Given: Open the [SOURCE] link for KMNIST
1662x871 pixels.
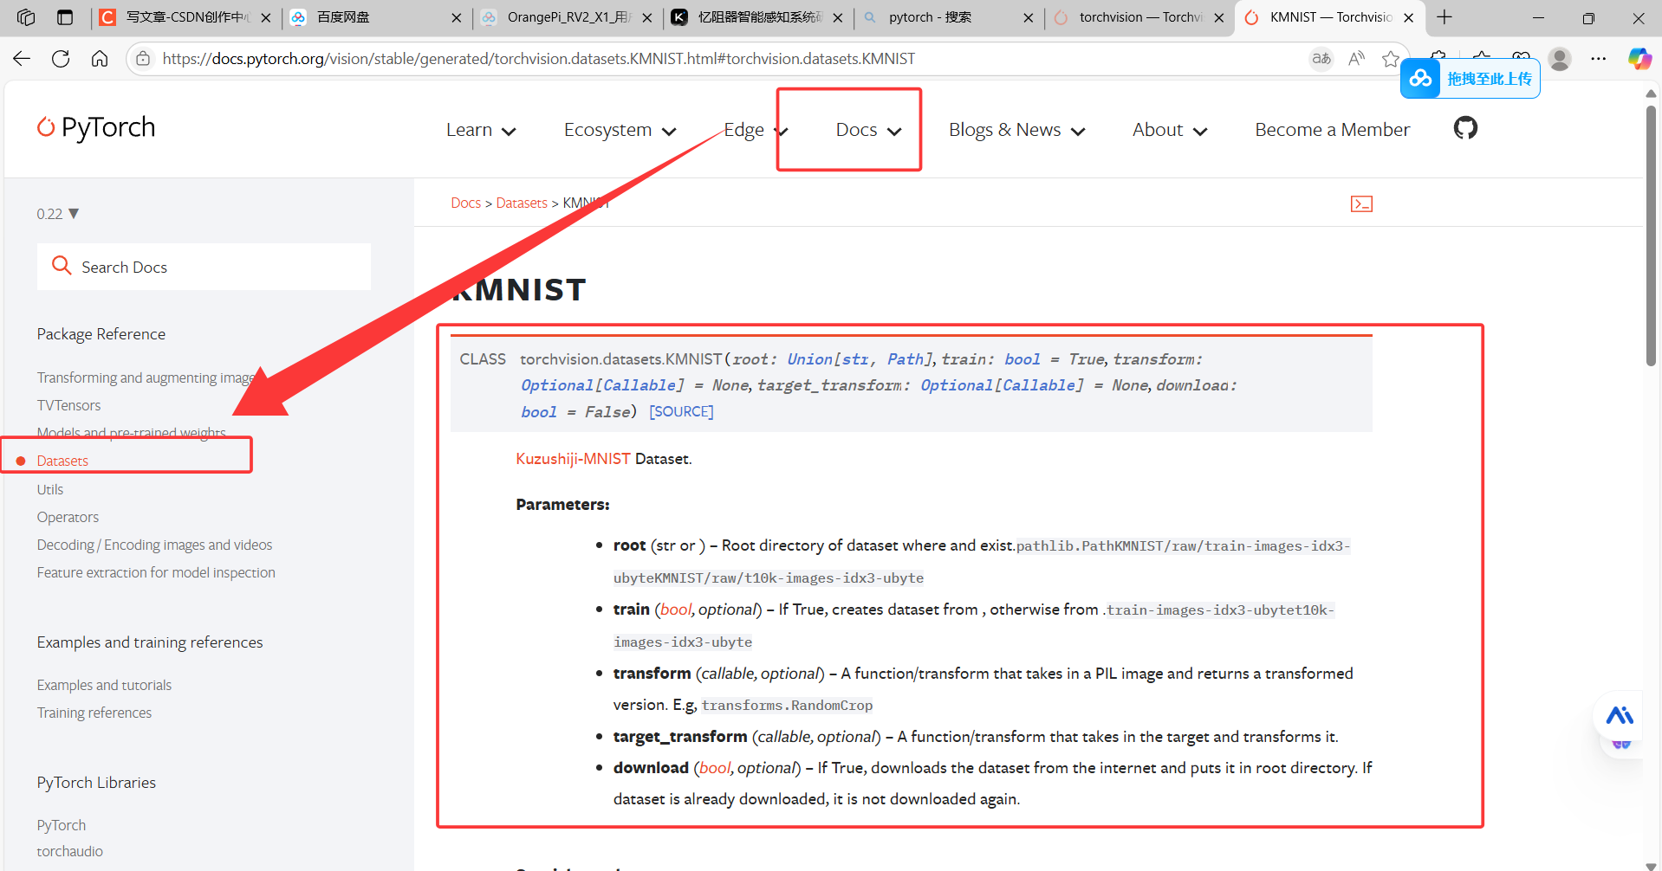Looking at the screenshot, I should (x=681, y=411).
